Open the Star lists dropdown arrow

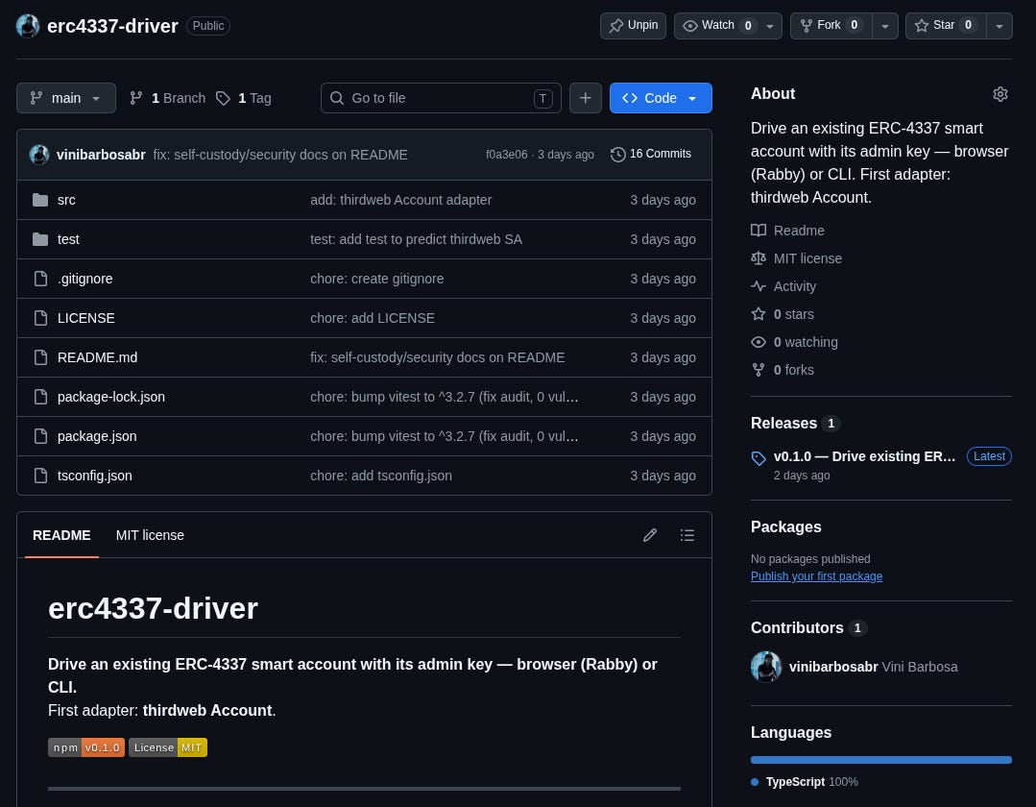pos(999,26)
